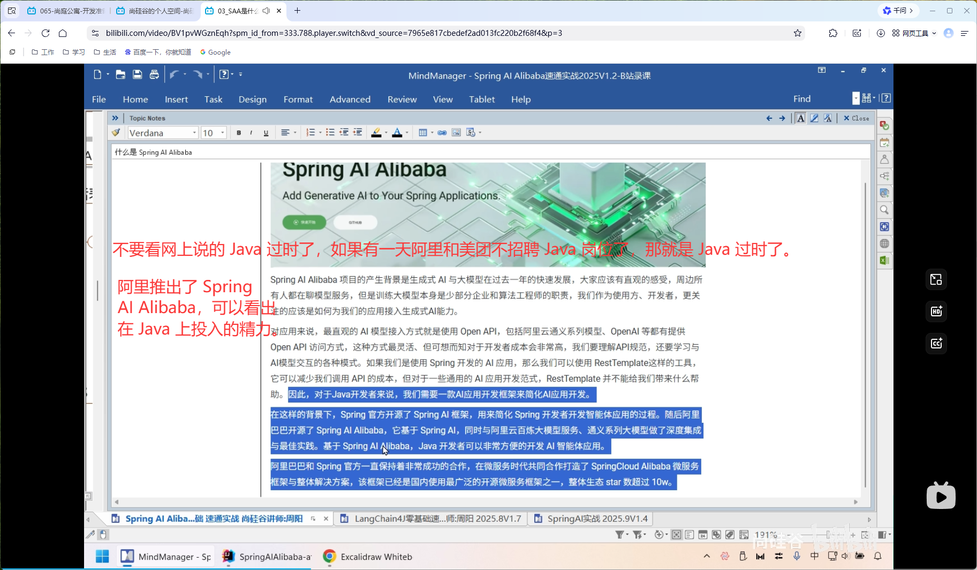Toggle bold formatting in the notes toolbar
The height and width of the screenshot is (570, 977).
pyautogui.click(x=239, y=132)
